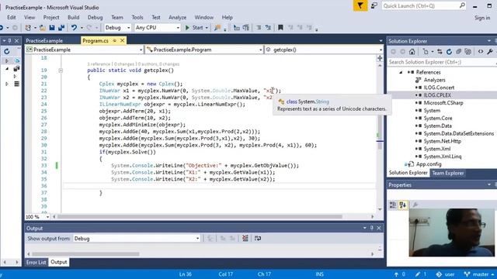The width and height of the screenshot is (497, 279).
Task: Click the Categorized icon in Properties panel
Action: (x=393, y=205)
